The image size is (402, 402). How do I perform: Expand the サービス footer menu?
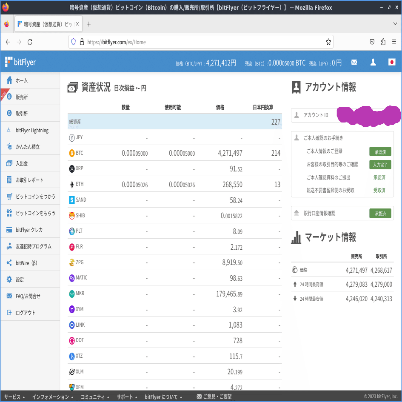pyautogui.click(x=14, y=396)
